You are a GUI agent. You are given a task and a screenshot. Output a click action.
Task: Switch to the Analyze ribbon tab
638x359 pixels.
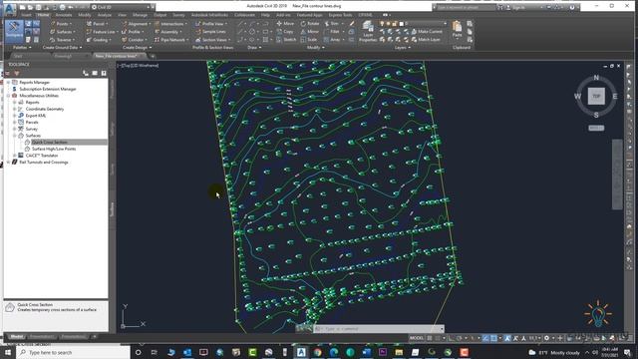click(x=104, y=15)
